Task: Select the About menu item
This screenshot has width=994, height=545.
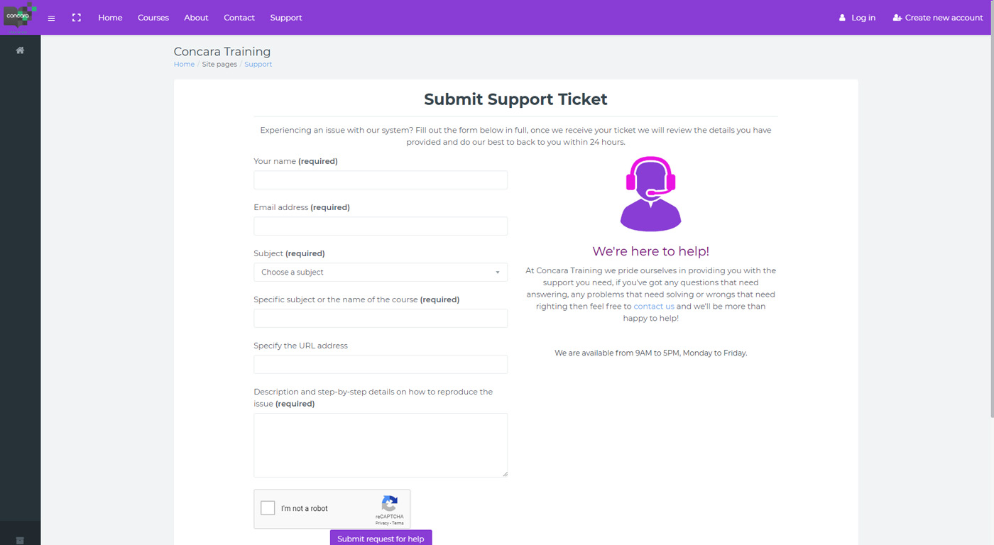Action: point(196,18)
